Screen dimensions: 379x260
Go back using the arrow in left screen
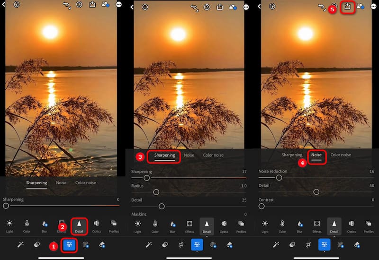pos(4,7)
